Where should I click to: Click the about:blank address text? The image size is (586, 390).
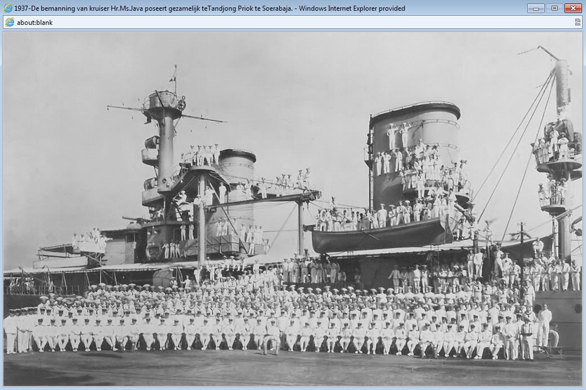[35, 23]
